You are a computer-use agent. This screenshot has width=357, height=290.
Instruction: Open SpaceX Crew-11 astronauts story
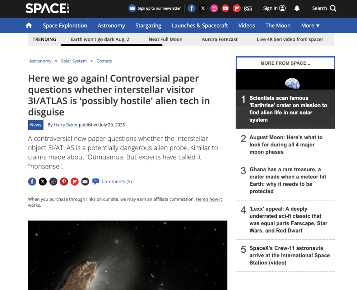(290, 255)
